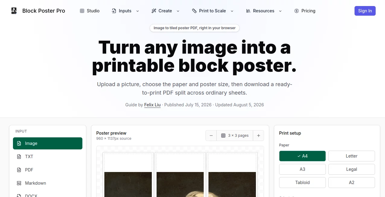Click the Studio grid icon

(x=82, y=11)
